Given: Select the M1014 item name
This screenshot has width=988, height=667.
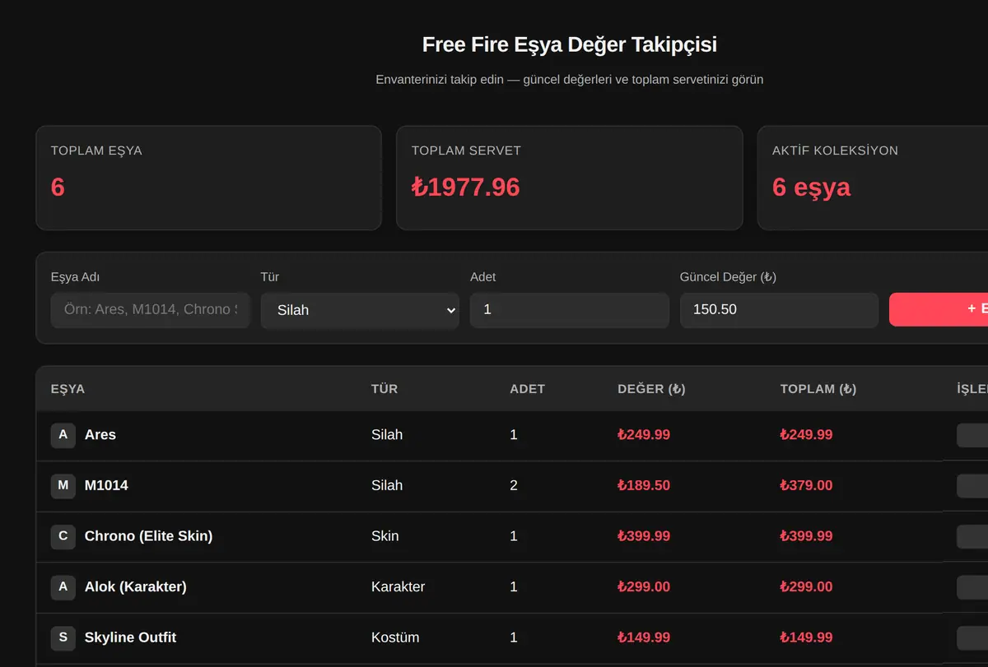Looking at the screenshot, I should click(x=106, y=486).
